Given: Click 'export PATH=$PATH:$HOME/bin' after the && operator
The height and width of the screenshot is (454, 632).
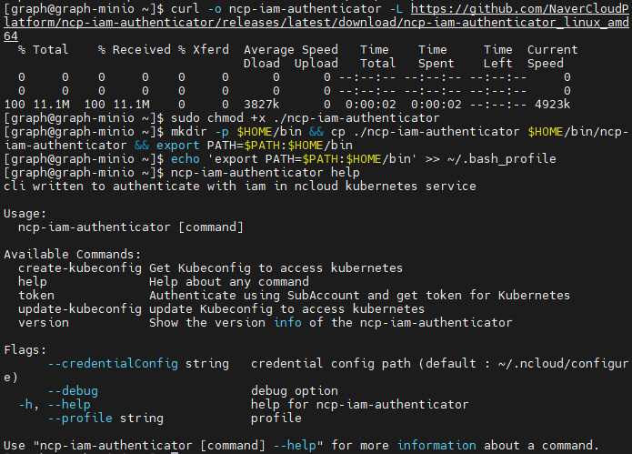Looking at the screenshot, I should tap(255, 146).
